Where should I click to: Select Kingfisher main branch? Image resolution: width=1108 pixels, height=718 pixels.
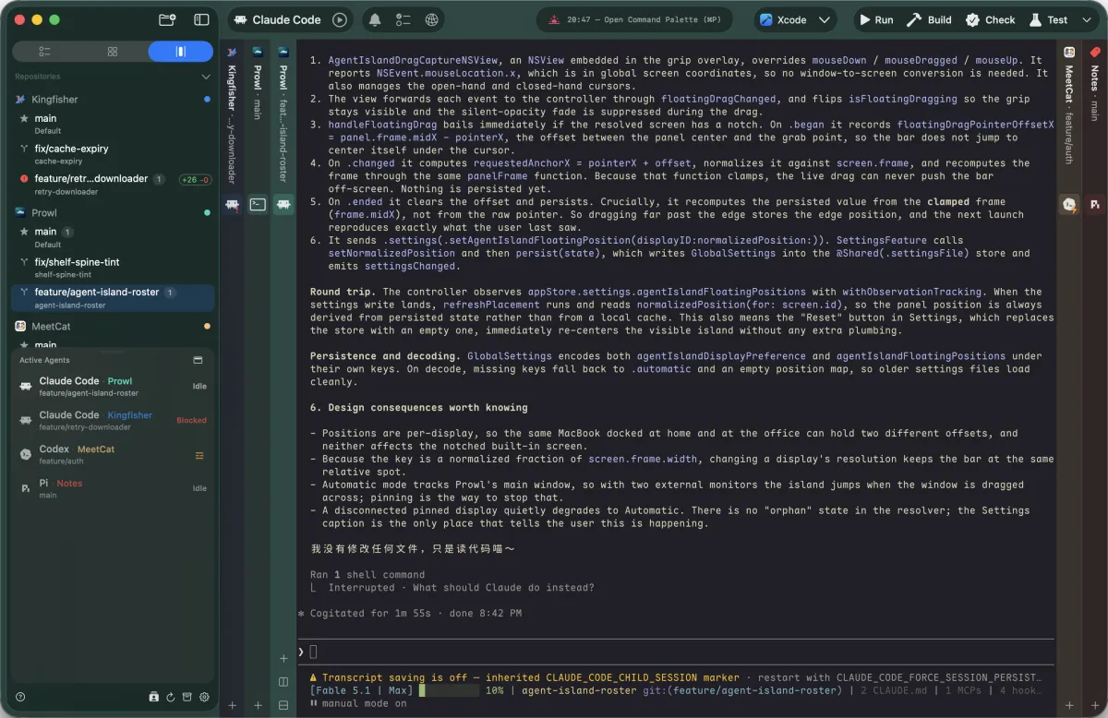click(x=113, y=123)
